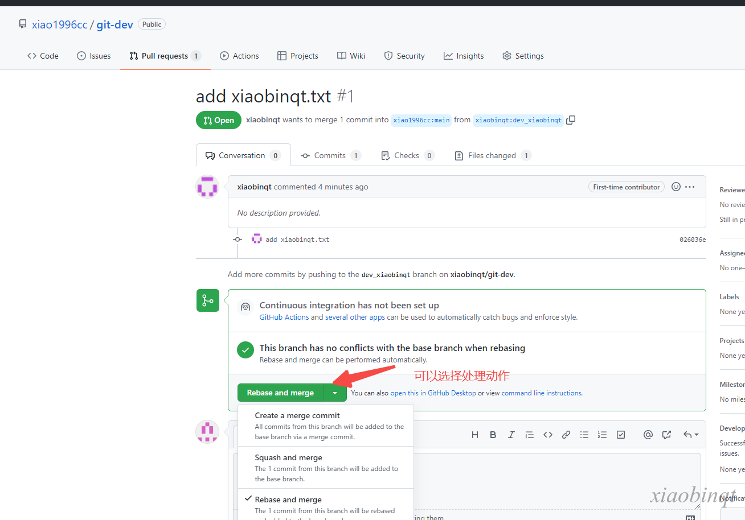745x520 pixels.
Task: Switch to the Conversation tab
Action: 243,155
